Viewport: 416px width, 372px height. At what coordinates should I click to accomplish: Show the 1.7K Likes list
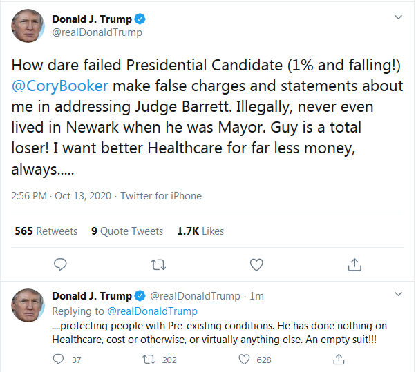coord(200,231)
